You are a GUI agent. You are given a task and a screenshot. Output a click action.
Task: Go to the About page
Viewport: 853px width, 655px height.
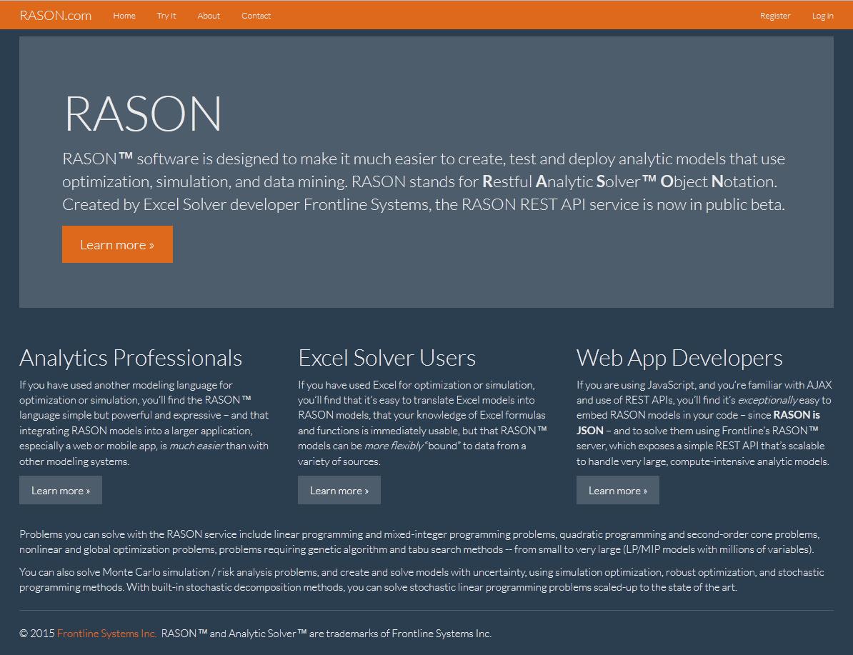pyautogui.click(x=209, y=16)
